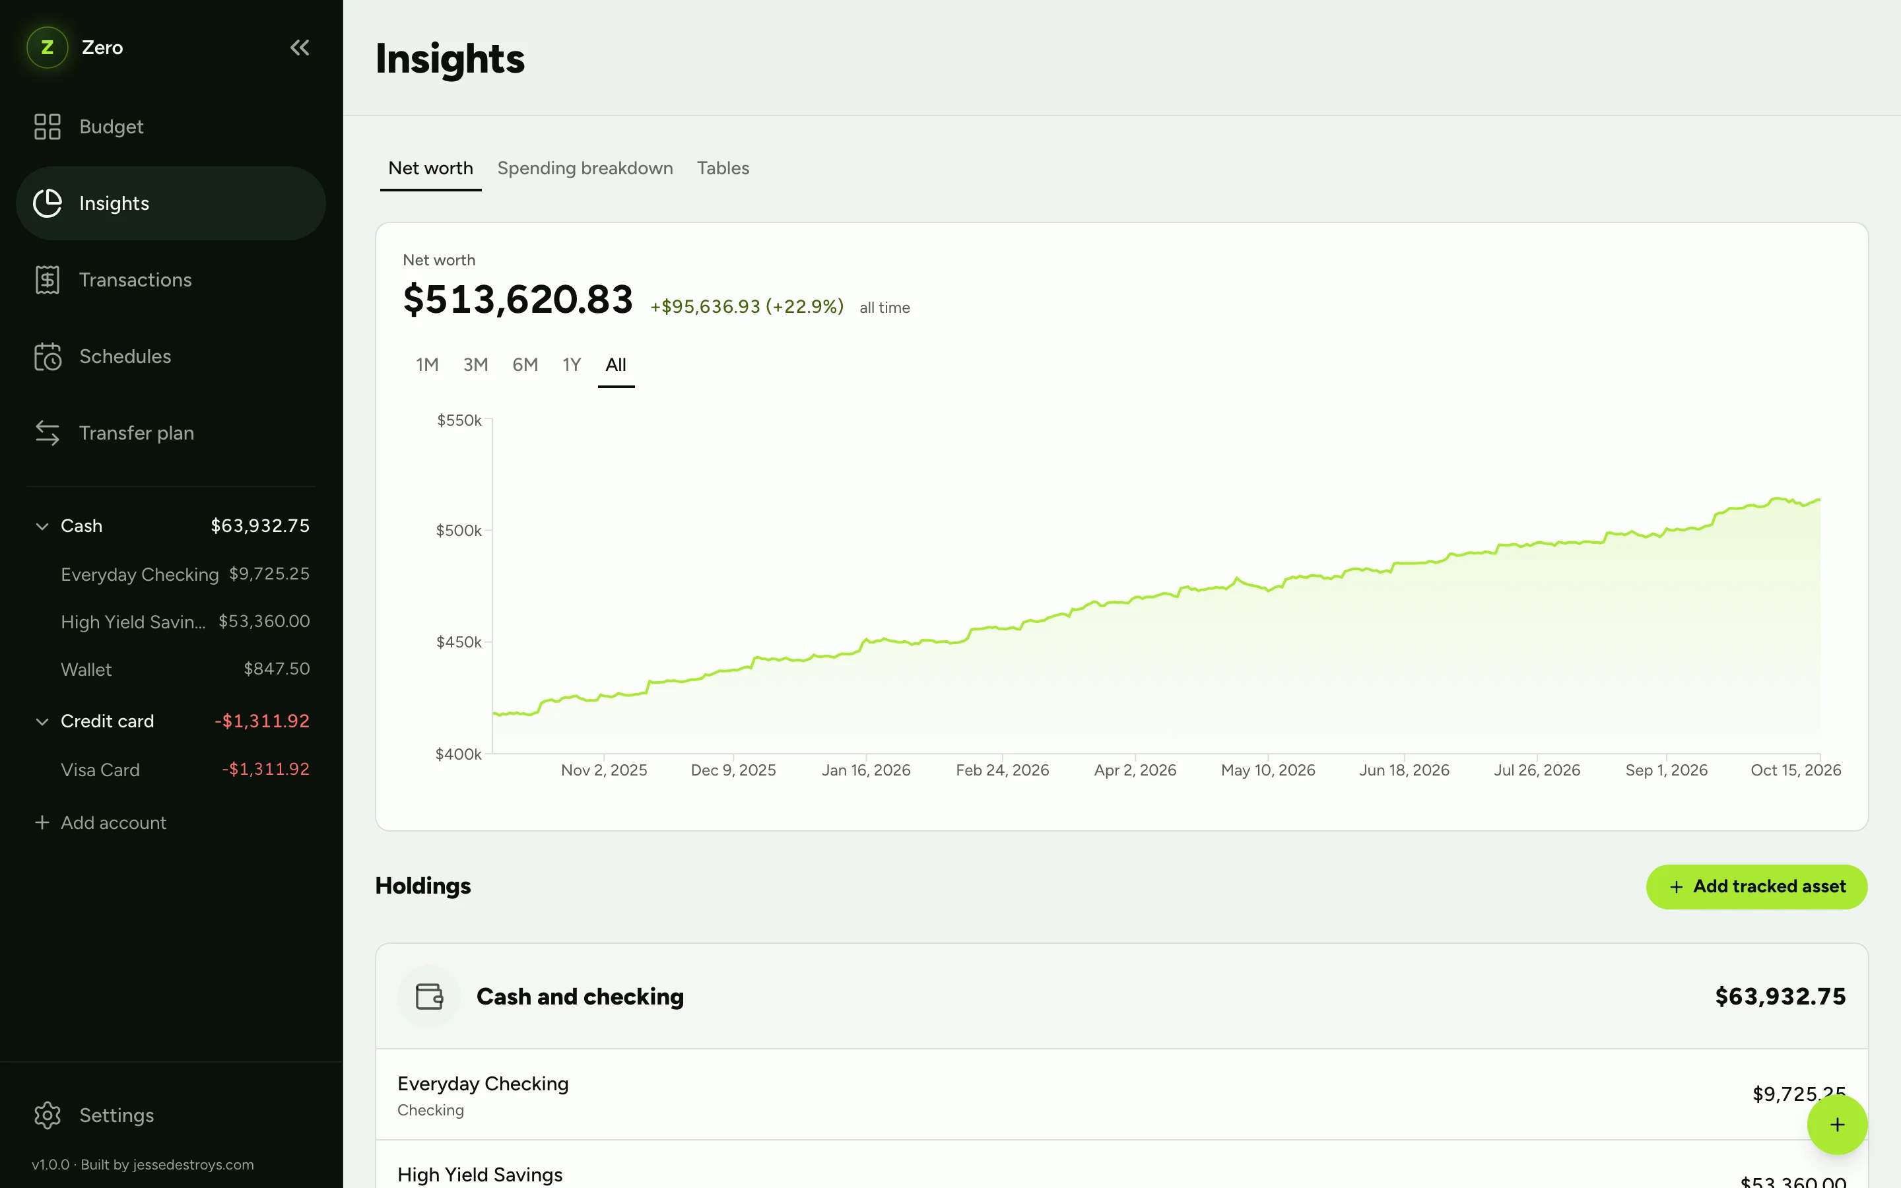This screenshot has width=1901, height=1188.
Task: Click the Add tracked asset button
Action: [1756, 886]
